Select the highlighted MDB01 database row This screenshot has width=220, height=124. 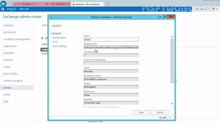coord(44,50)
